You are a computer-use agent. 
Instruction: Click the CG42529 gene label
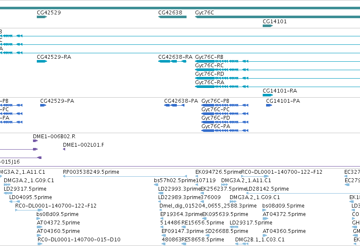49,13
